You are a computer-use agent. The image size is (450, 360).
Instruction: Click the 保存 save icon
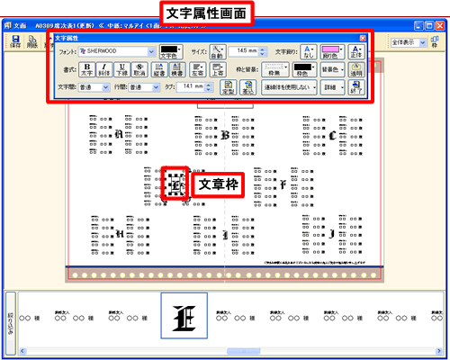point(15,41)
